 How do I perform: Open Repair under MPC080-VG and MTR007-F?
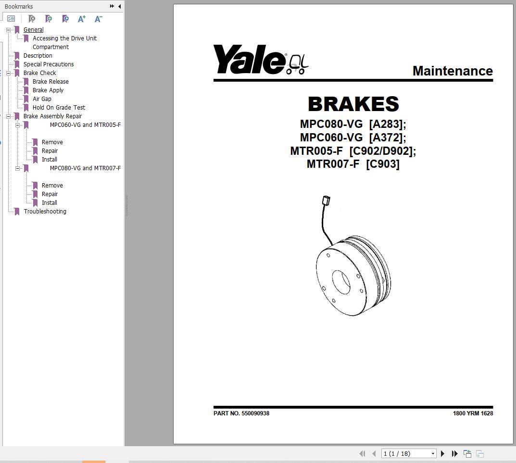50,194
